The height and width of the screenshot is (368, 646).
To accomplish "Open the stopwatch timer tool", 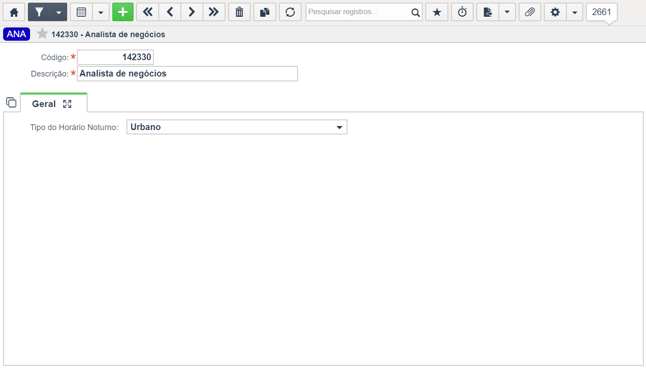I will point(462,12).
